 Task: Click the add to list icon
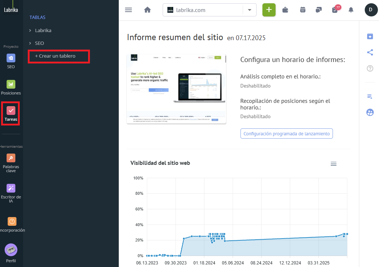click(x=370, y=97)
